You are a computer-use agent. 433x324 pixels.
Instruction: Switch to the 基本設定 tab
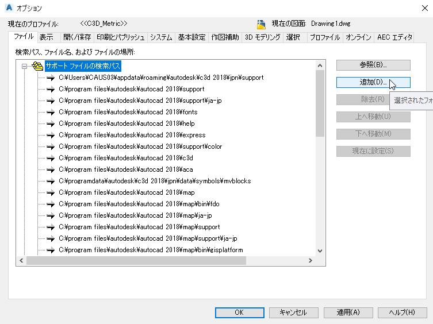click(x=191, y=37)
